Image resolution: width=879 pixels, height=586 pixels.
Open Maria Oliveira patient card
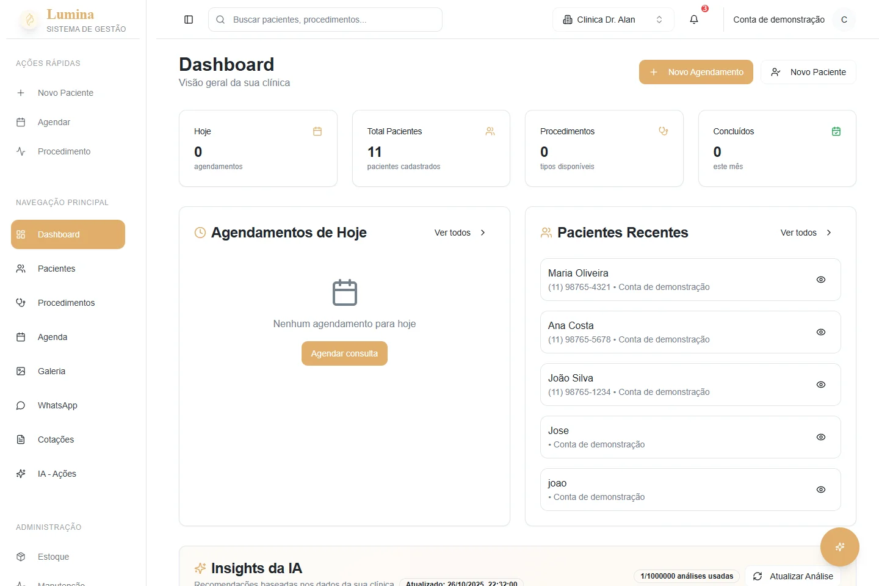click(x=690, y=280)
